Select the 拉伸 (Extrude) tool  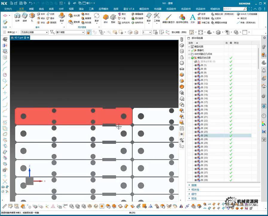[17, 17]
